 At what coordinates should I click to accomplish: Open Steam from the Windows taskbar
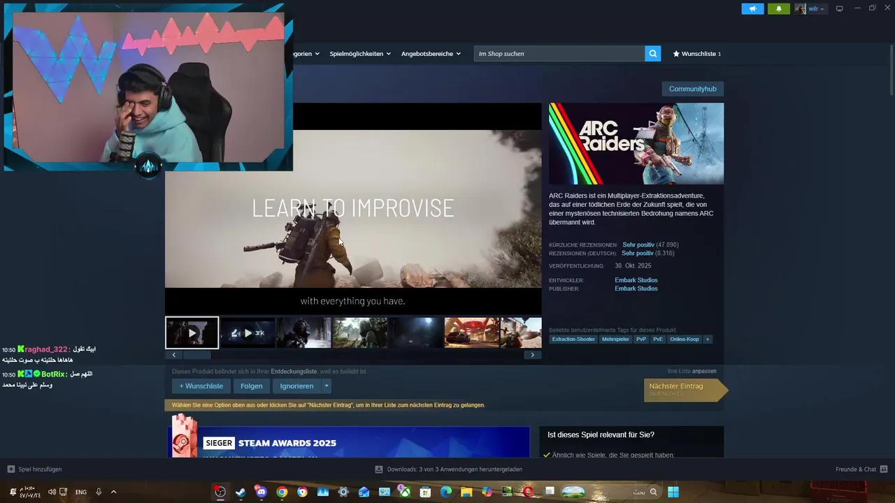tap(241, 492)
